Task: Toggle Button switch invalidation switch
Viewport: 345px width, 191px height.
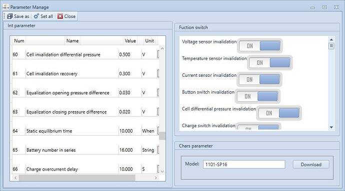Action: (x=257, y=96)
